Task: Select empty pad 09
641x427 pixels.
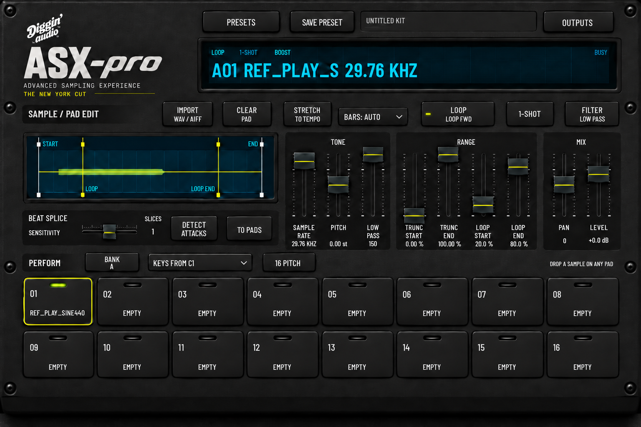Action: point(58,355)
